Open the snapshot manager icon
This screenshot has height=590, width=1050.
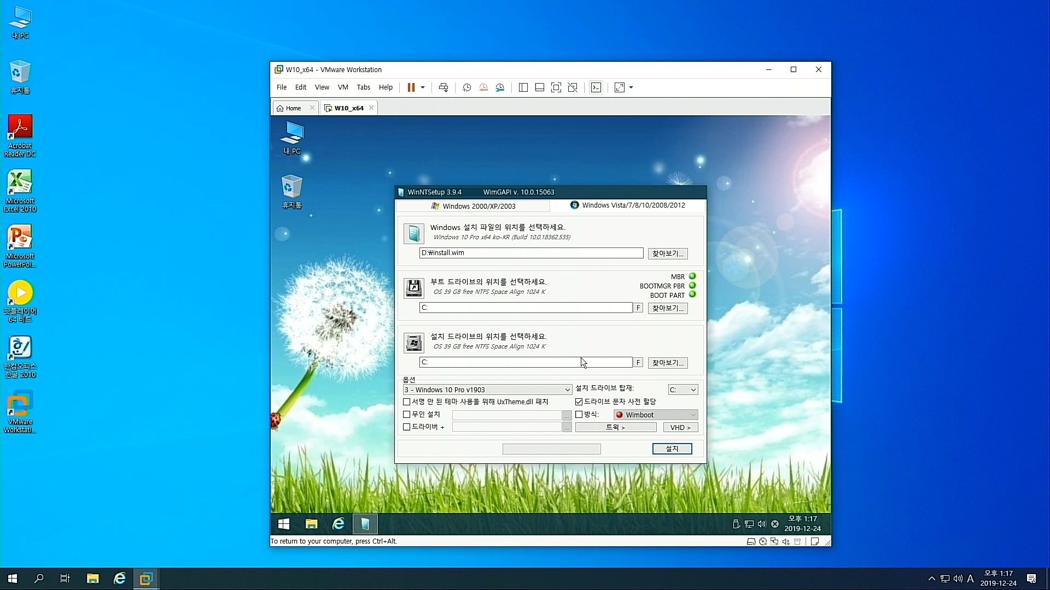500,87
